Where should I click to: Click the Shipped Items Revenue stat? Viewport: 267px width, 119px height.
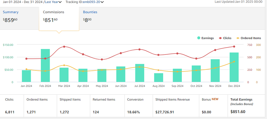click(175, 106)
